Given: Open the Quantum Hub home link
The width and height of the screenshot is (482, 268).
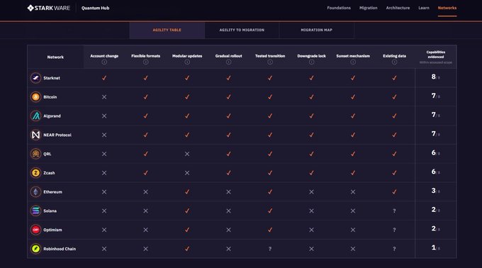Looking at the screenshot, I should click(95, 8).
